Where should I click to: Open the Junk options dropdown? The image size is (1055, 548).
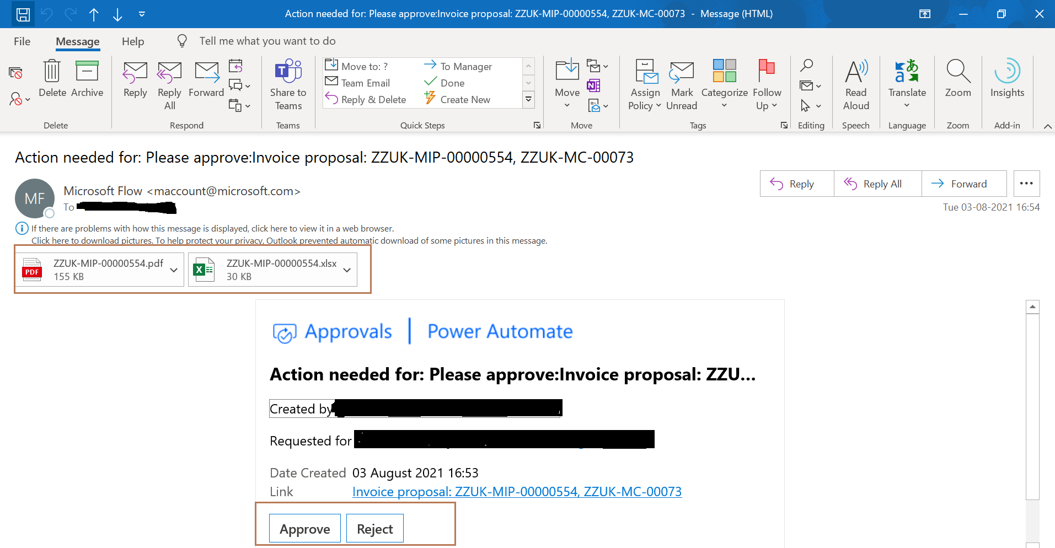pos(19,99)
